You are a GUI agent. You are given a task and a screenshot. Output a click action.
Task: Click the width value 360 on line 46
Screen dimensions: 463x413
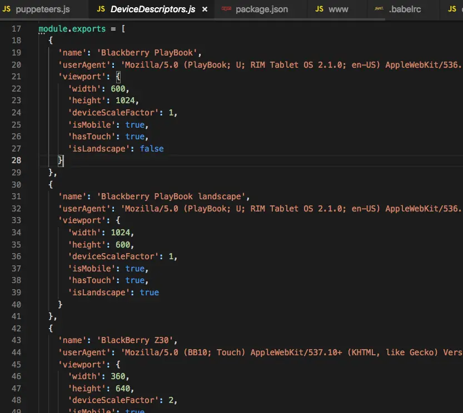pyautogui.click(x=118, y=376)
